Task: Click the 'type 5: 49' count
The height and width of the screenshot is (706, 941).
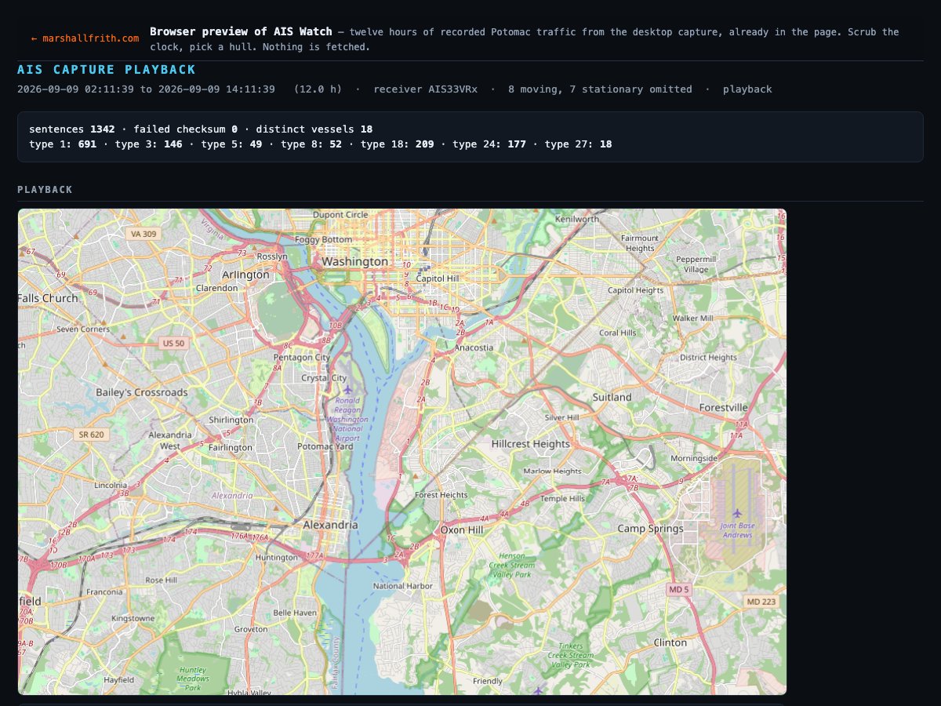Action: [x=231, y=144]
